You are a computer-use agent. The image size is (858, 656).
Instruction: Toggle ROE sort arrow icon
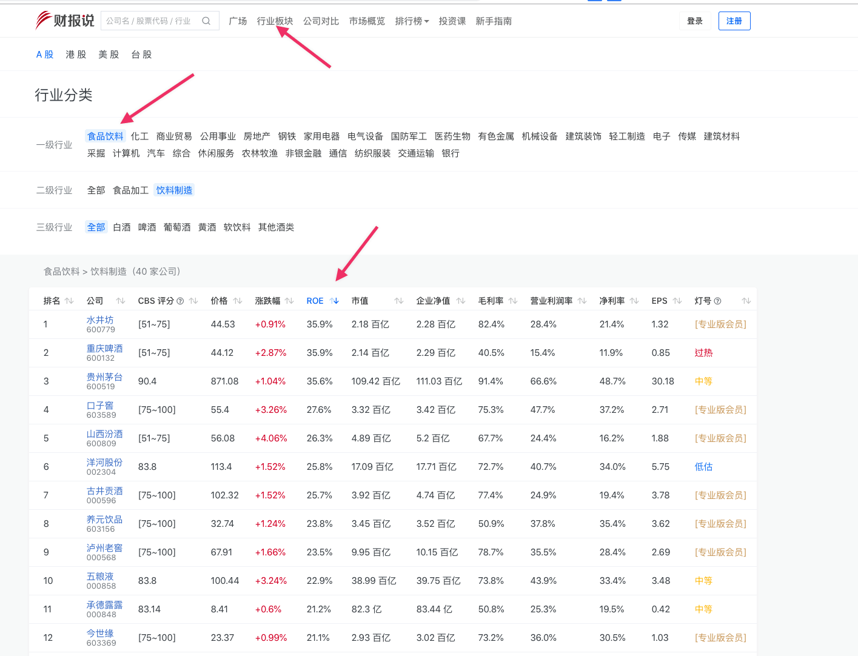[x=335, y=301]
